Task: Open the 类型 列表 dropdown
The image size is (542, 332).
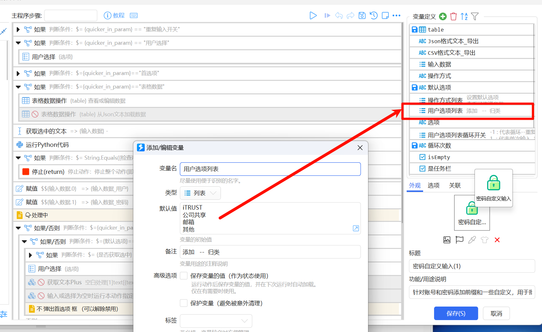Action: pyautogui.click(x=200, y=193)
